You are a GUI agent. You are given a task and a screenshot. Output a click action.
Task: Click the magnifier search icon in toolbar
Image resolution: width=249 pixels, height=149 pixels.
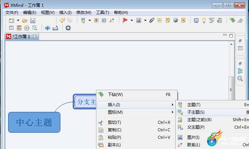pos(35,28)
